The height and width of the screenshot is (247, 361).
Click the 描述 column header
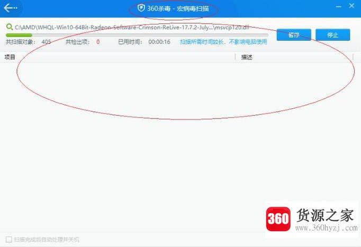[247, 57]
